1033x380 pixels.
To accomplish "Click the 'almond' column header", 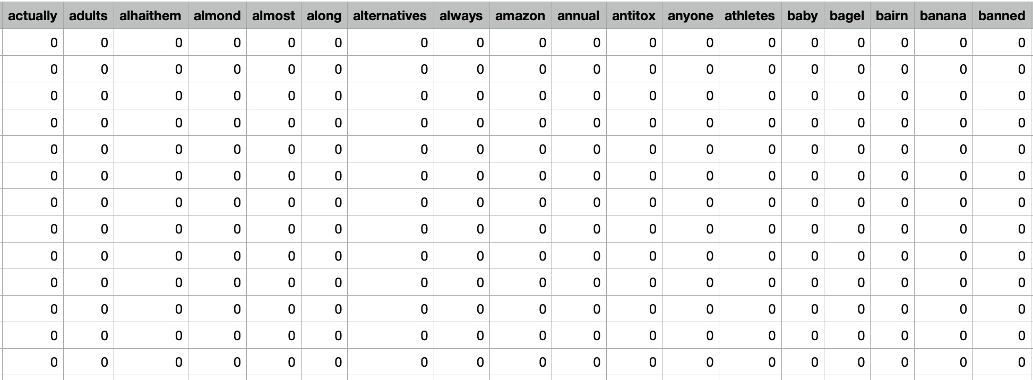I will [217, 16].
